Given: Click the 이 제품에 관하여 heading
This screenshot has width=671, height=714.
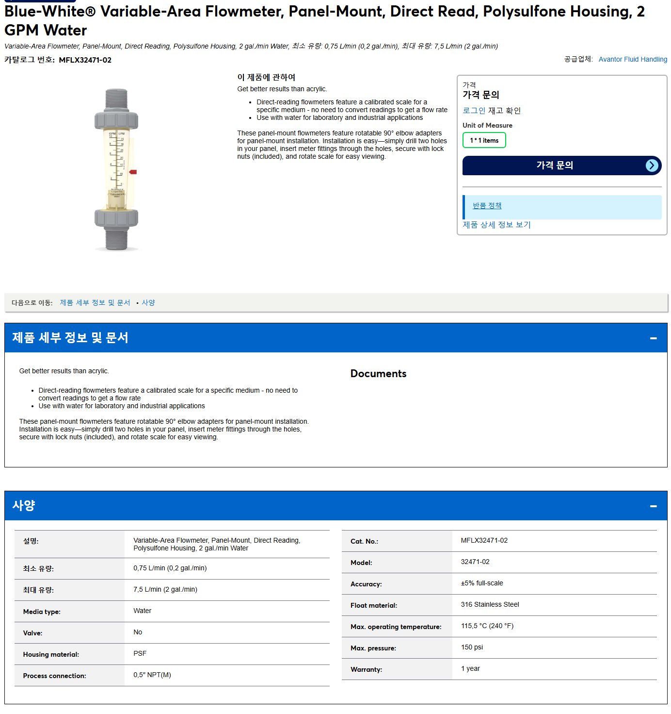Looking at the screenshot, I should pos(266,77).
